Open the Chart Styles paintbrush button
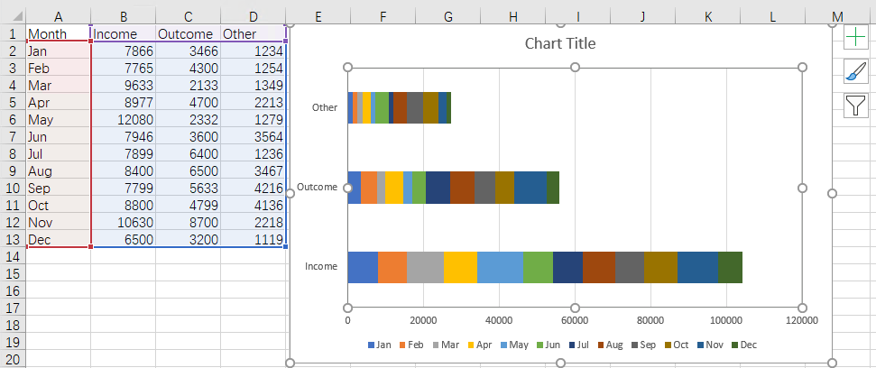 pyautogui.click(x=855, y=71)
